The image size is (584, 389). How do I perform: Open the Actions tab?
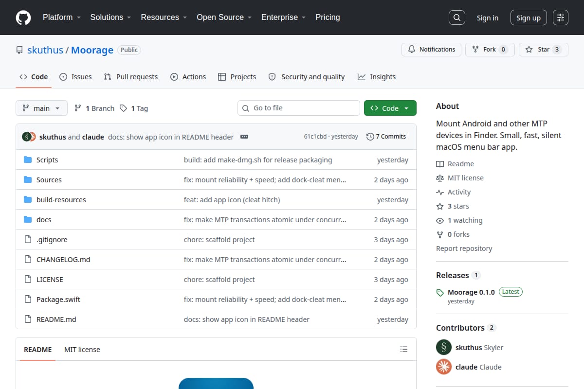188,77
